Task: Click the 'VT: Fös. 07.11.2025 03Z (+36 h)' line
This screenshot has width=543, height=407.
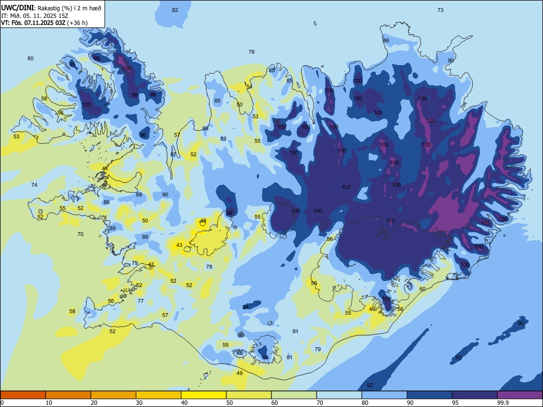Action: click(45, 23)
